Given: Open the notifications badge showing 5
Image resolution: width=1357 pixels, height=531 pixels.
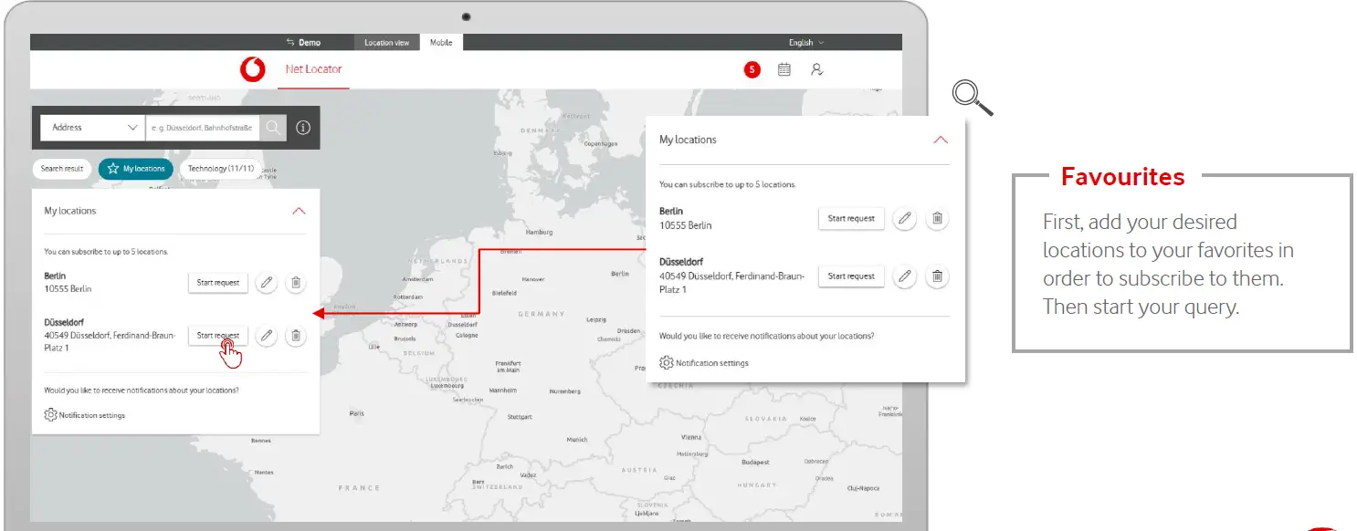Looking at the screenshot, I should tap(752, 69).
